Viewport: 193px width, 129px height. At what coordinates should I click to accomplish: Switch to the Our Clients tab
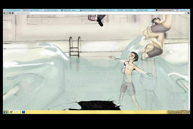[x=50, y=10]
